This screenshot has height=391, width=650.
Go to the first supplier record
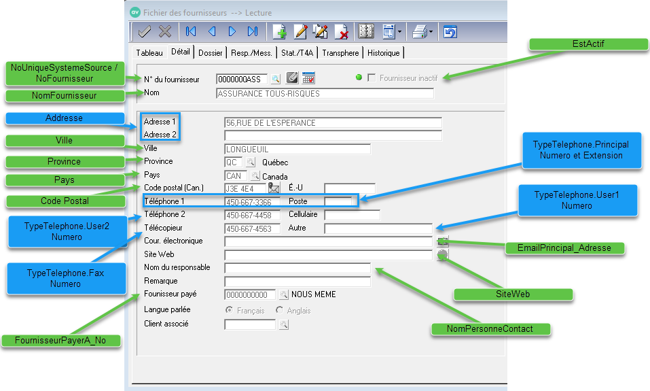coord(191,31)
